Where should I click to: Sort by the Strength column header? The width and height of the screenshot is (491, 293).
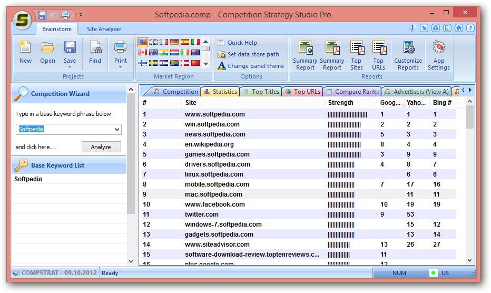(350, 103)
